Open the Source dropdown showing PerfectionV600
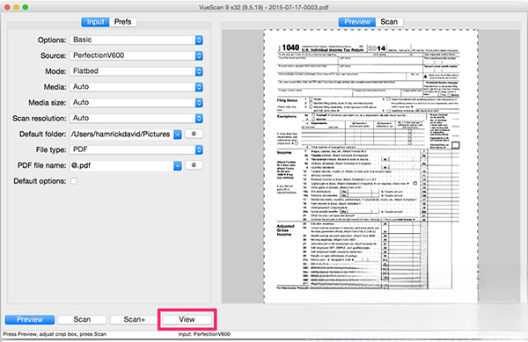Image resolution: width=528 pixels, height=342 pixels. pos(136,55)
